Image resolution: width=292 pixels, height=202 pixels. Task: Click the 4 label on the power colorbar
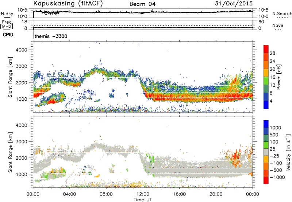coord(271,101)
